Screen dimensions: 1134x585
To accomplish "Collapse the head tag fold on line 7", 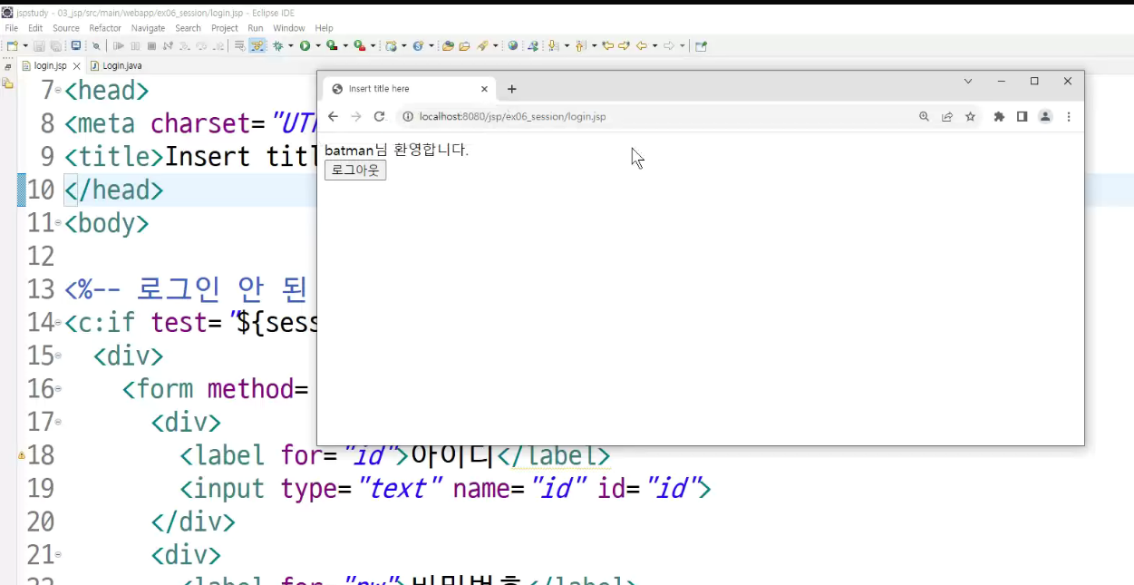I will click(x=58, y=90).
